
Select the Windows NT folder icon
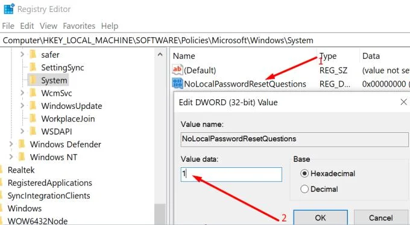pyautogui.click(x=22, y=156)
